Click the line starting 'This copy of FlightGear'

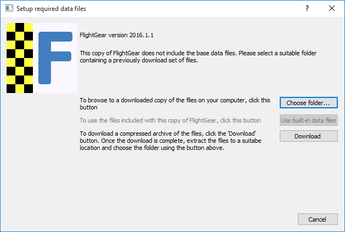point(198,53)
